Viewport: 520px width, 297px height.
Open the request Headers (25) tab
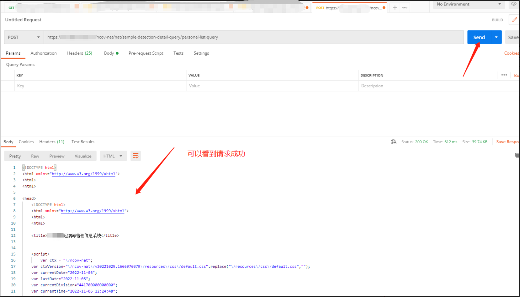click(80, 53)
